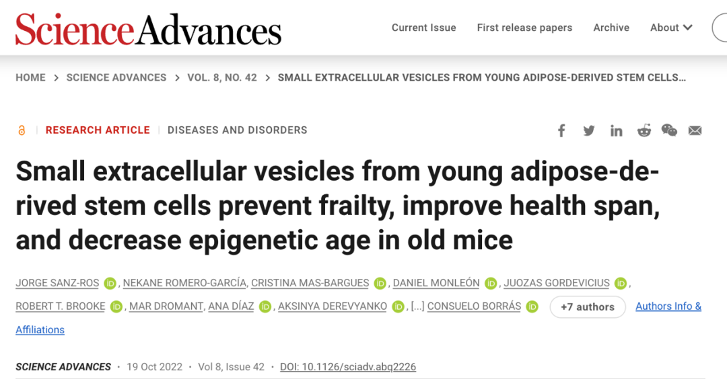Email this article using envelope icon

[695, 130]
